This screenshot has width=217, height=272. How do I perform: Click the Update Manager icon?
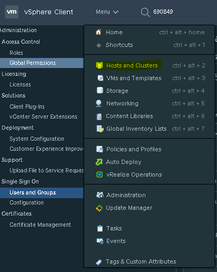click(99, 208)
